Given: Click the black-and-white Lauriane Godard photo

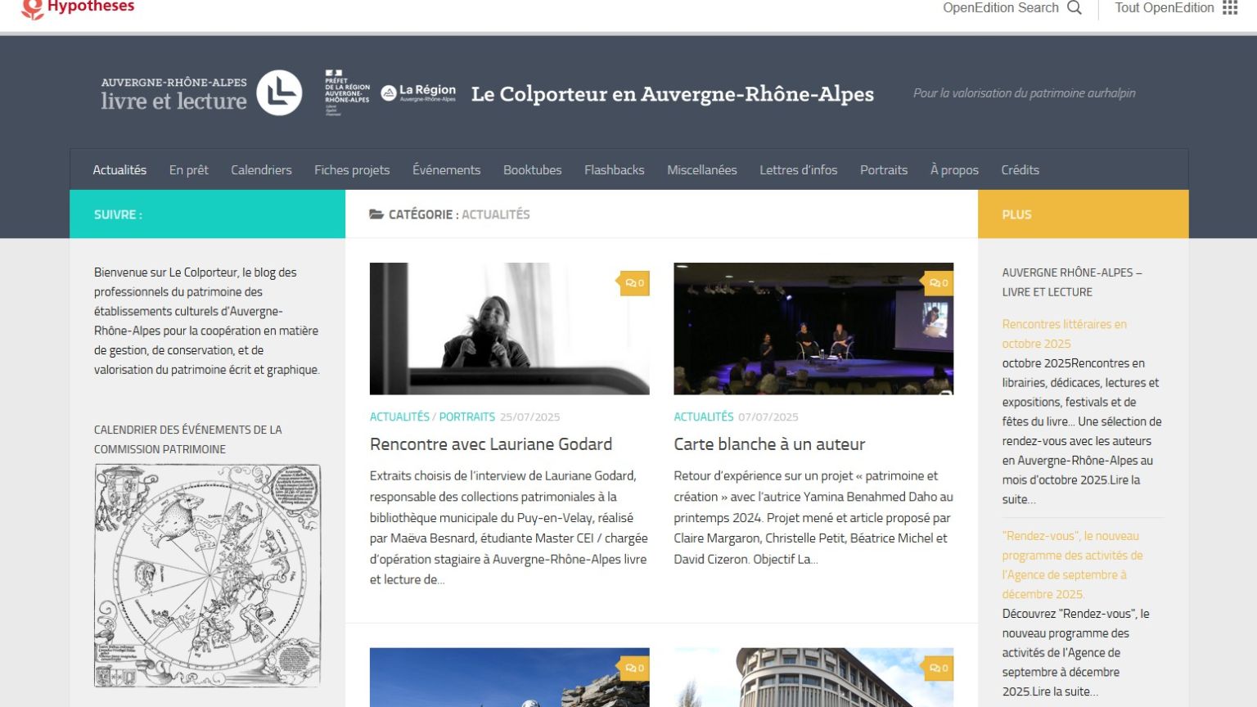Looking at the screenshot, I should click(509, 328).
